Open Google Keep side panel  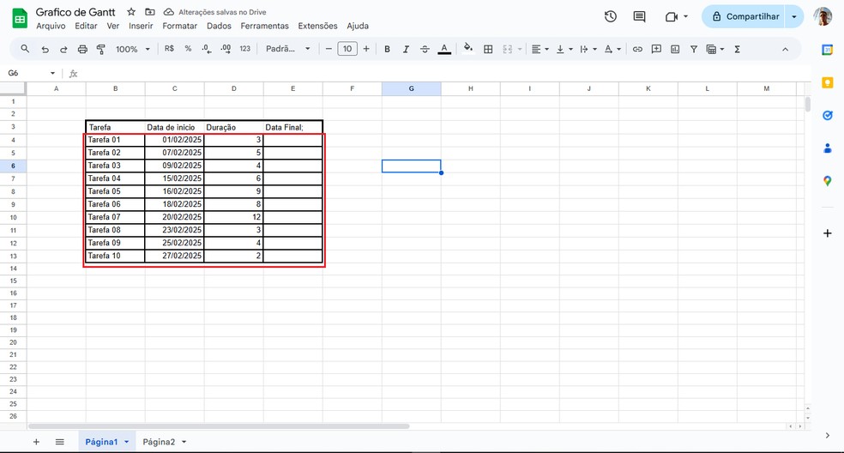pyautogui.click(x=828, y=82)
